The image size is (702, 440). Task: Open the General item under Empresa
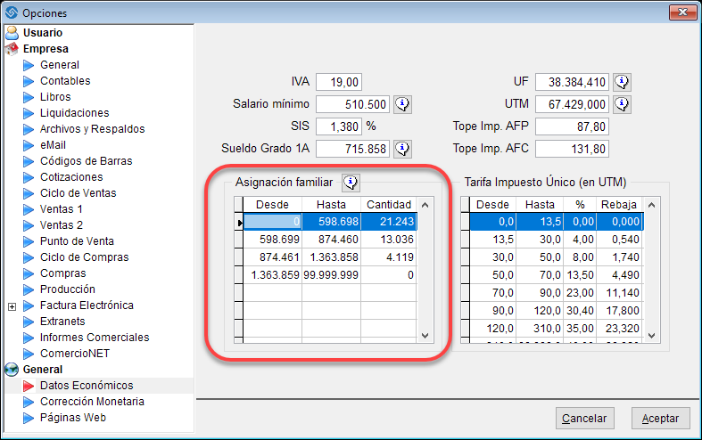pos(60,65)
